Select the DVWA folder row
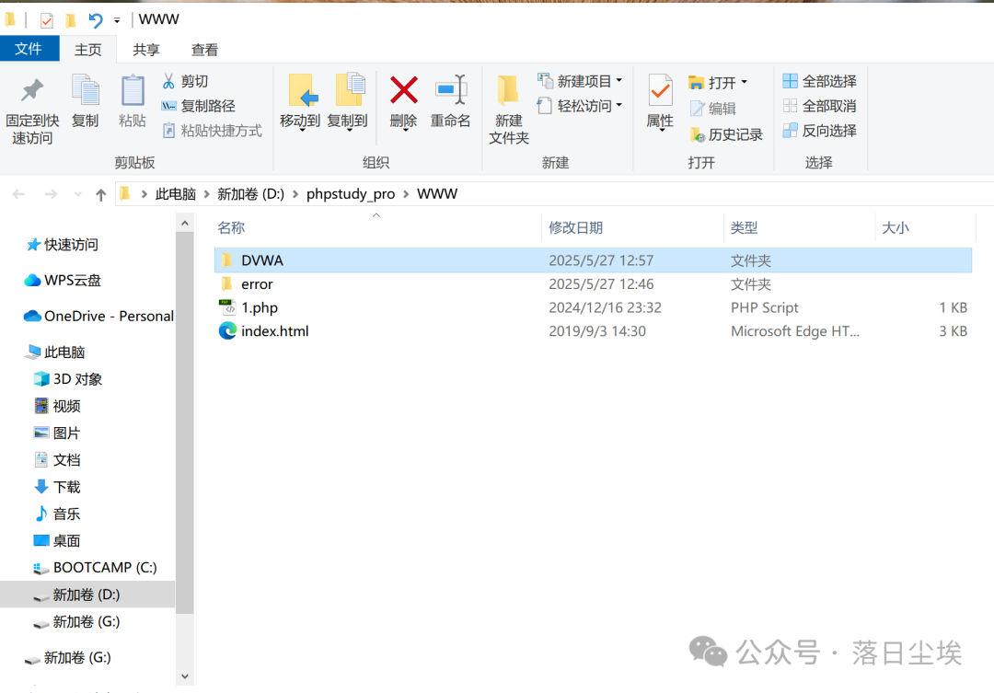This screenshot has height=693, width=994. pos(593,260)
